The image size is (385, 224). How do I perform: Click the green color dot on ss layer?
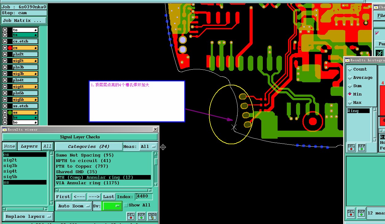(10, 112)
